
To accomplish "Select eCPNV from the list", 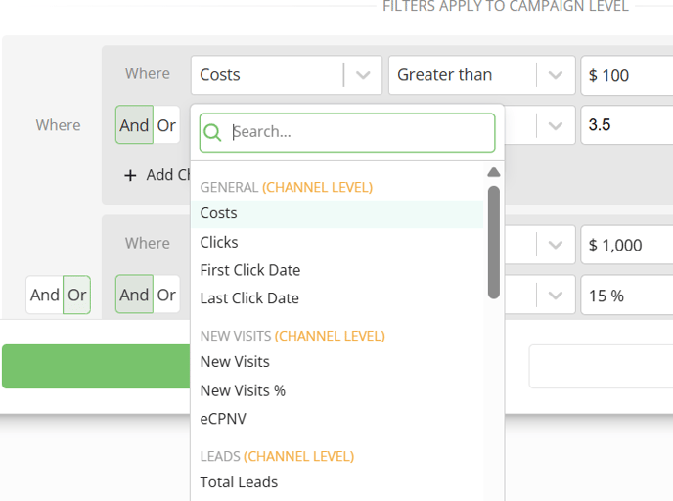I will tap(223, 419).
